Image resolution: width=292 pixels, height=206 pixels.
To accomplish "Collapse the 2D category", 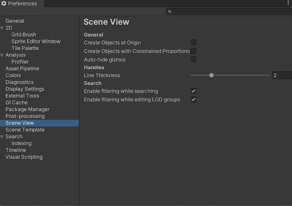I will pyautogui.click(x=2, y=28).
